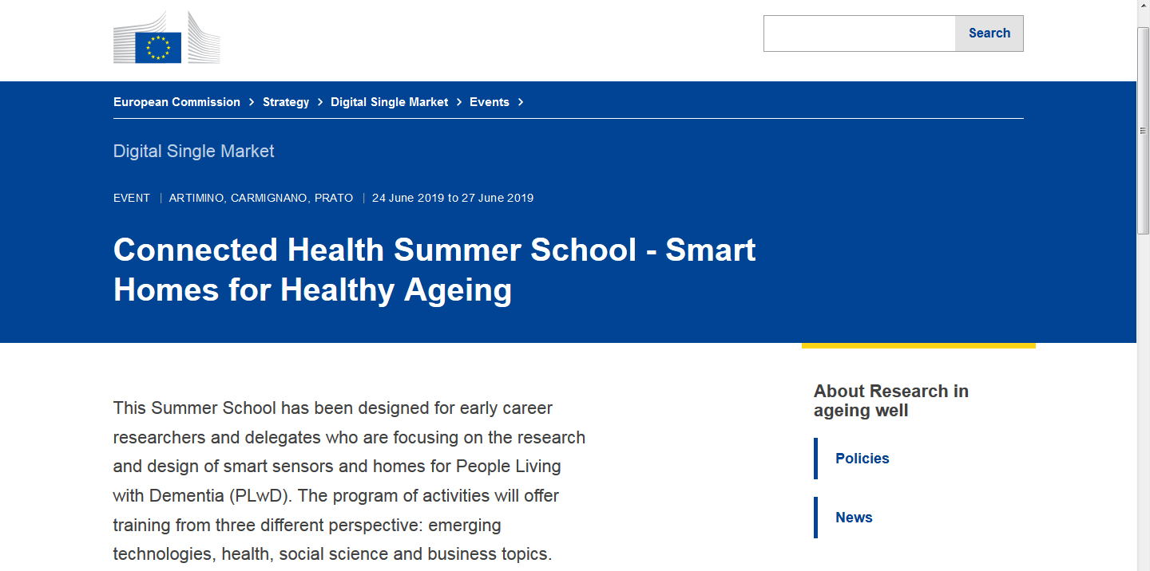Open the News sidebar item
This screenshot has height=571, width=1150.
[x=854, y=518]
